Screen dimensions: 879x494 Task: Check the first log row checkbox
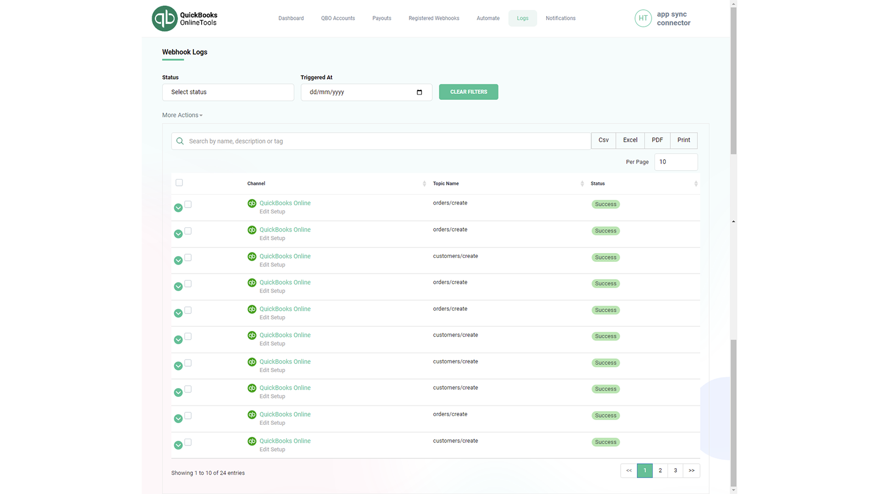point(188,204)
